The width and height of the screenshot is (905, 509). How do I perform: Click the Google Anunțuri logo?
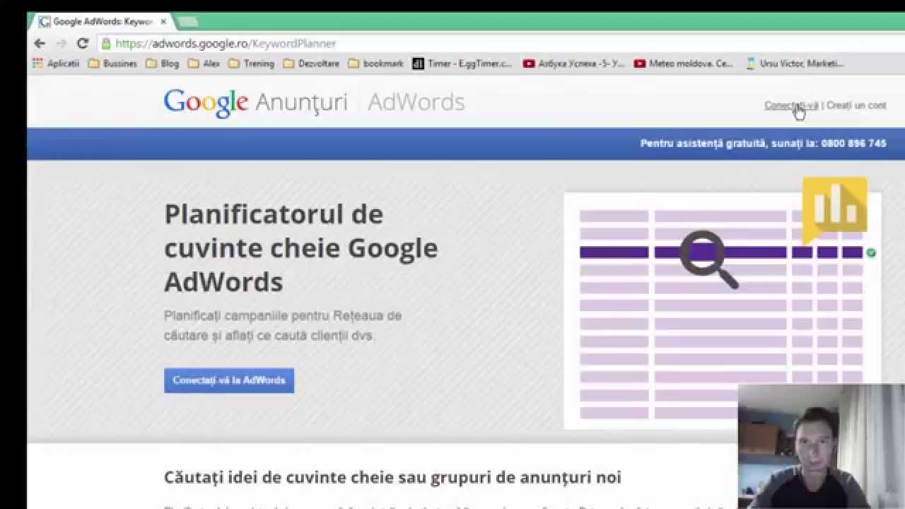(x=255, y=103)
